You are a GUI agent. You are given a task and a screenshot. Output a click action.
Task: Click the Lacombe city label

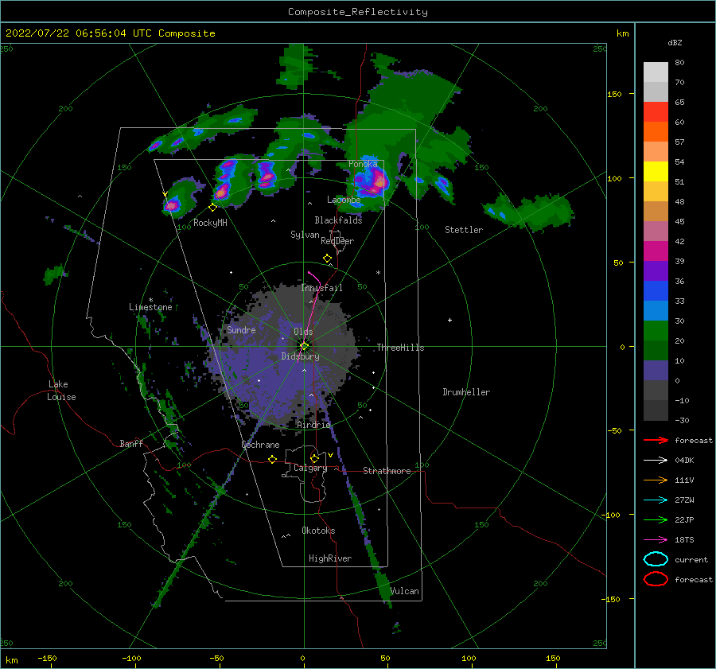pos(344,200)
